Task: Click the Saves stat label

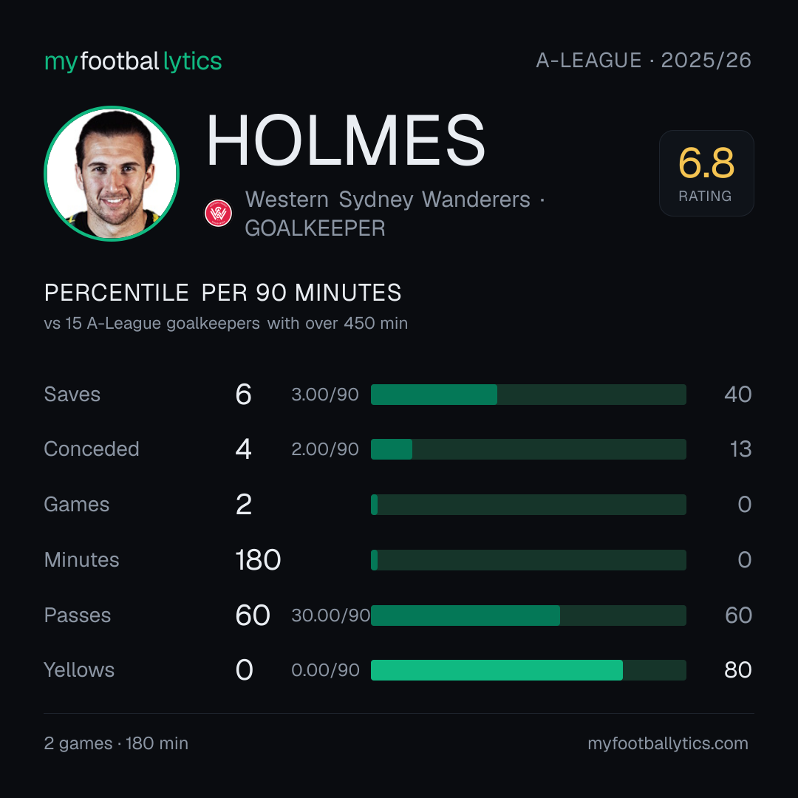Action: tap(72, 395)
